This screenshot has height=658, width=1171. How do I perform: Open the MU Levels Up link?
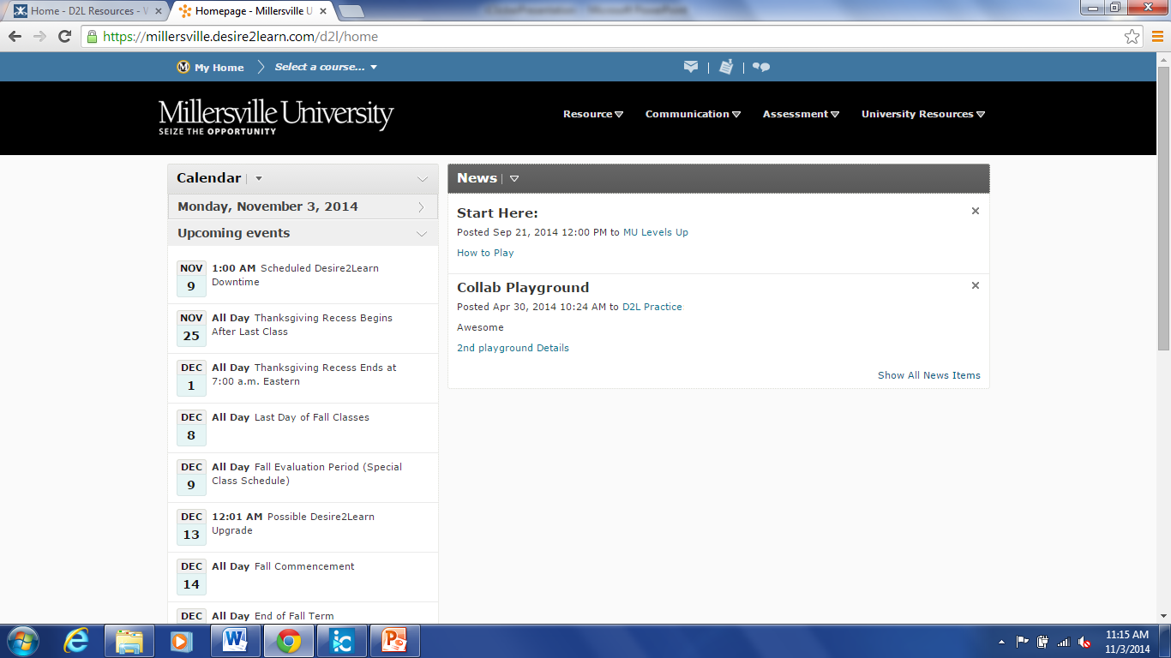656,232
